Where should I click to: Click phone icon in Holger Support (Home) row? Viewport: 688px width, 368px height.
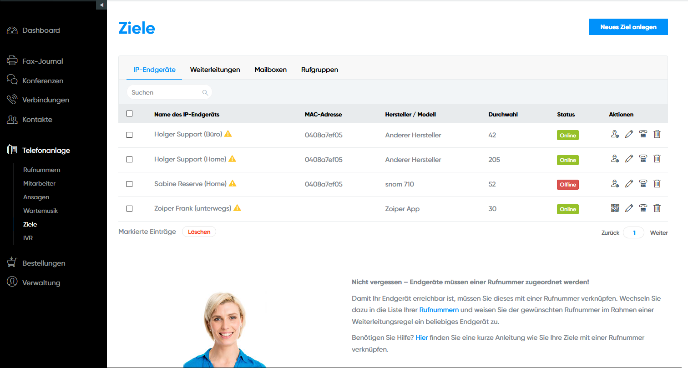(643, 159)
